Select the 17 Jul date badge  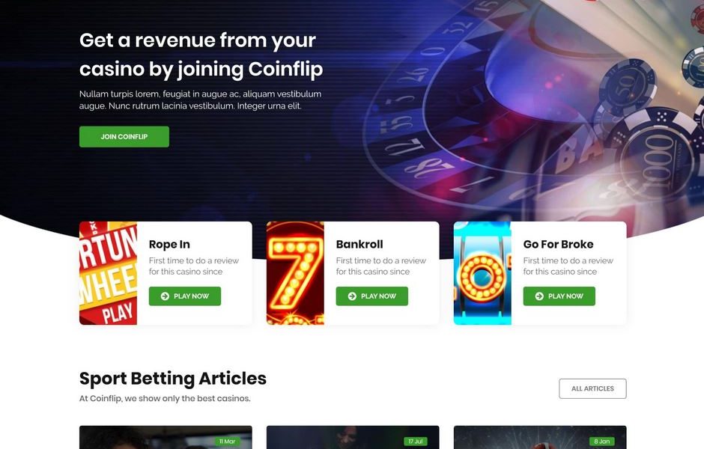coord(416,442)
